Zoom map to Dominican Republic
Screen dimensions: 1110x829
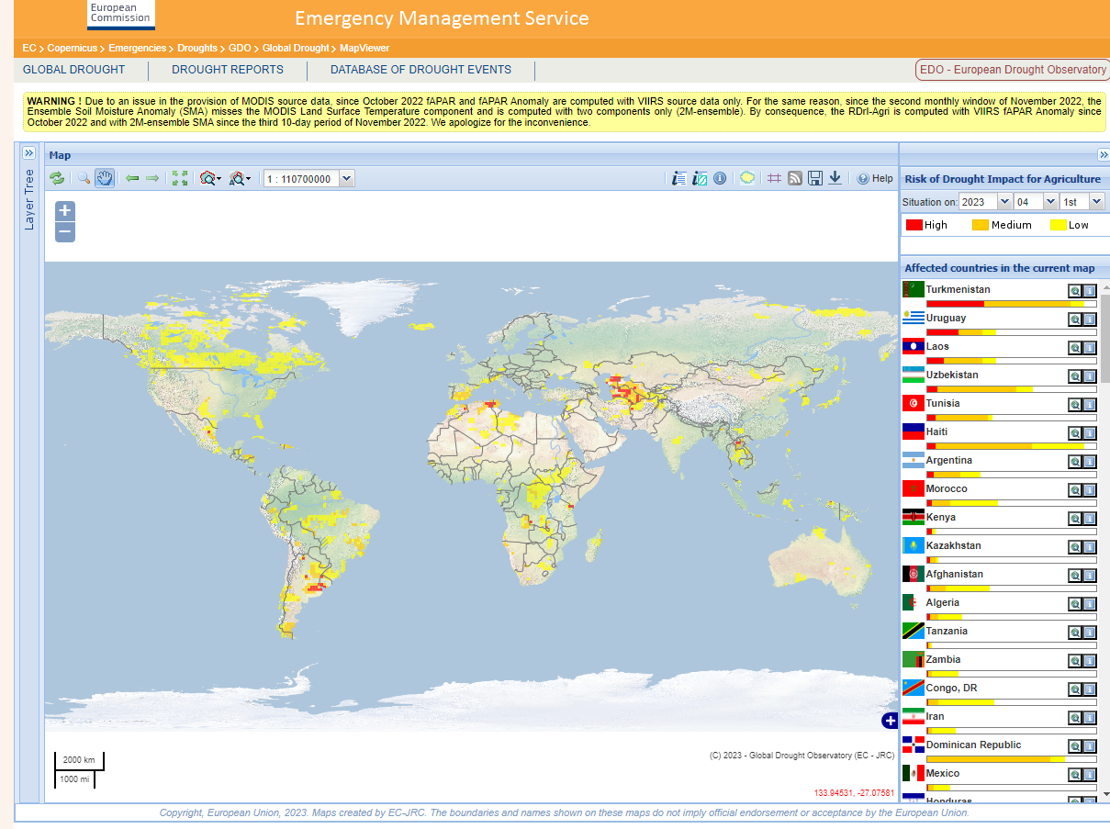point(1074,746)
